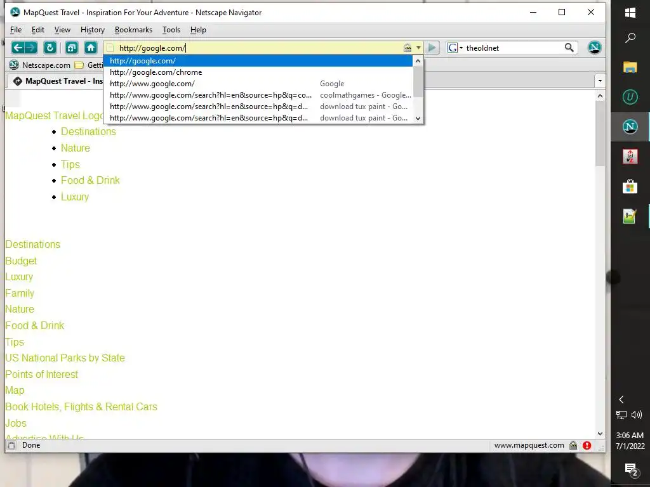Screen dimensions: 650x487
Task: Open the View menu
Action: (x=62, y=30)
